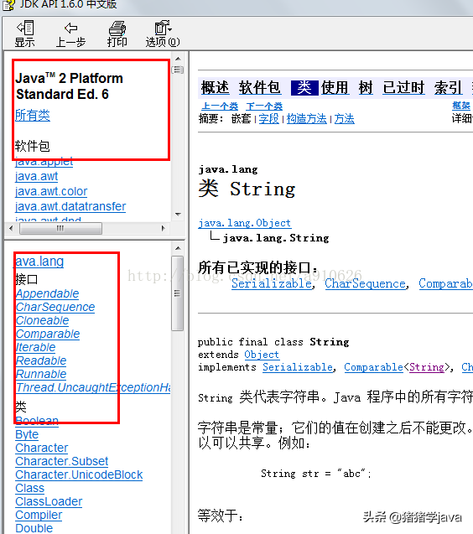Go to 上一个类 (previous class)
This screenshot has height=534, width=473.
coord(220,106)
